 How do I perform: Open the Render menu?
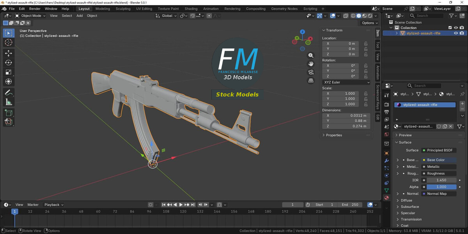[35, 9]
